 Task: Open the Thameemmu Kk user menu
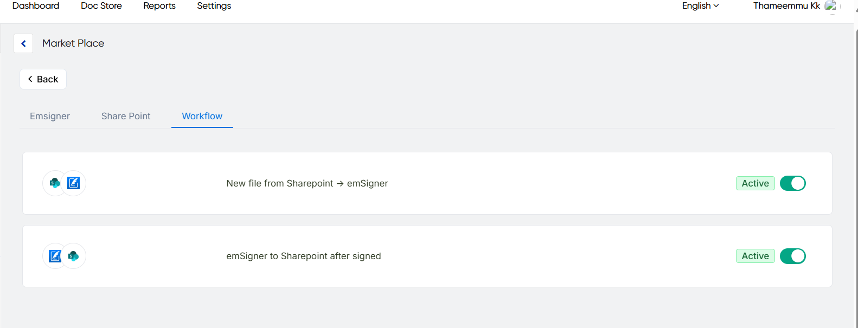coord(786,6)
